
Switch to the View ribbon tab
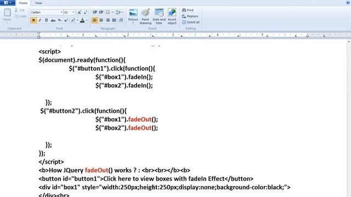coord(38,3)
